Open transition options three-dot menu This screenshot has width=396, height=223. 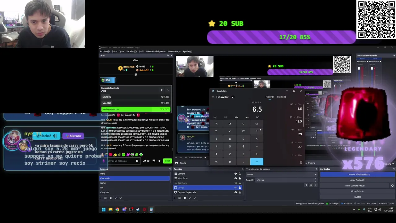point(316,185)
